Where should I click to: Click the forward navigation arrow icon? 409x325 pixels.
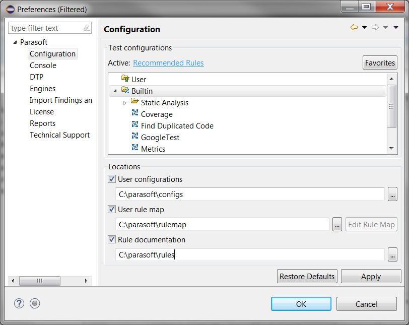click(x=375, y=27)
